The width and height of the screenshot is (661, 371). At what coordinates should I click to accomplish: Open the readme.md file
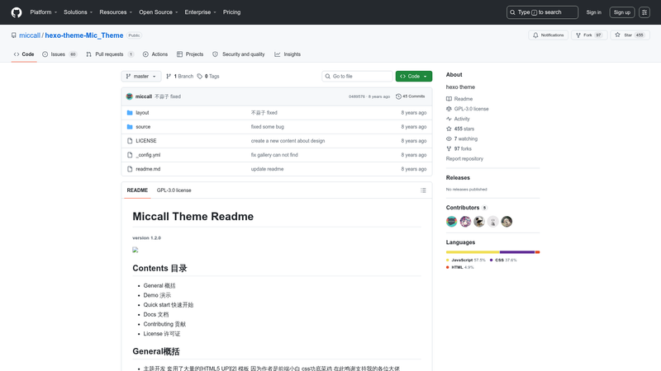click(148, 169)
